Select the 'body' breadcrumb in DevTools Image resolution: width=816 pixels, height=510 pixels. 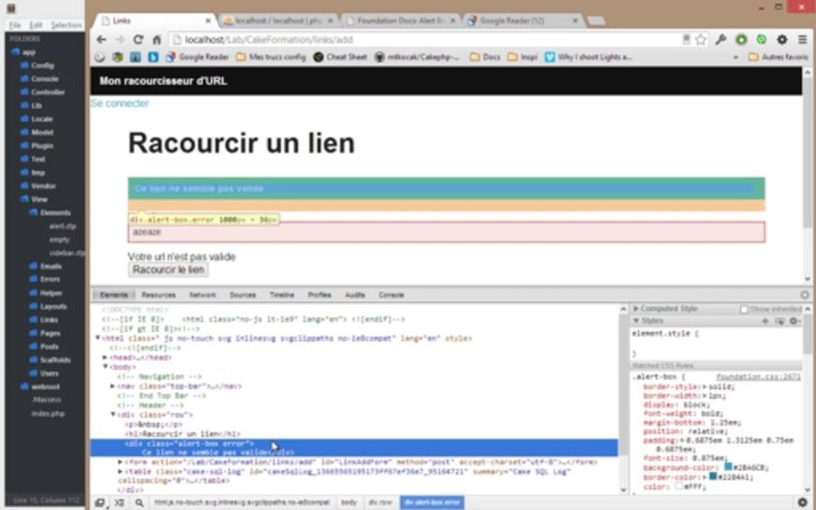tap(348, 503)
